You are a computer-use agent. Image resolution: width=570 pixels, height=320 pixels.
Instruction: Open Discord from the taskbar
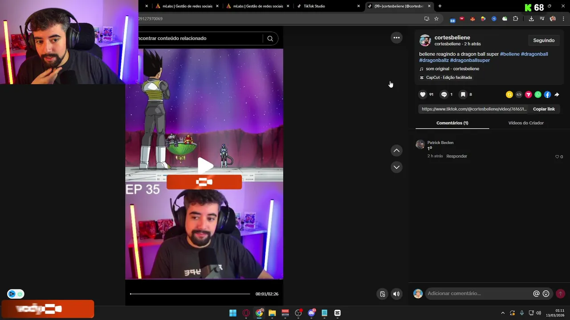pyautogui.click(x=311, y=313)
